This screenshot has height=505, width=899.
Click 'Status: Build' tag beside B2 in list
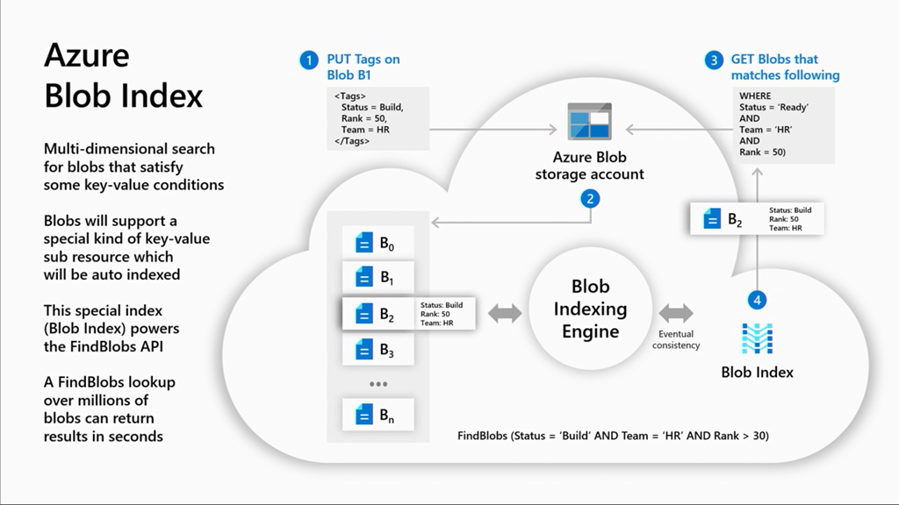441,305
